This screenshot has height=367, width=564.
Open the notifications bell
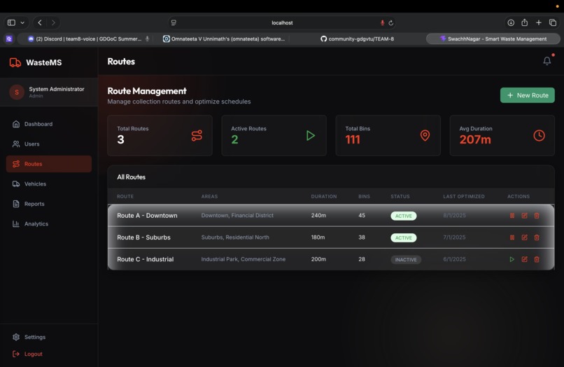(547, 61)
